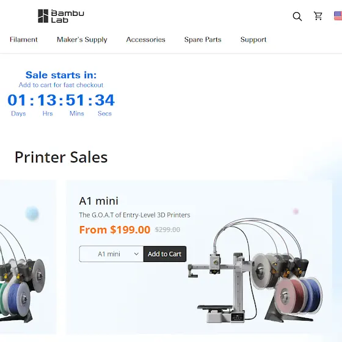Click the US flag region selector

click(x=338, y=16)
